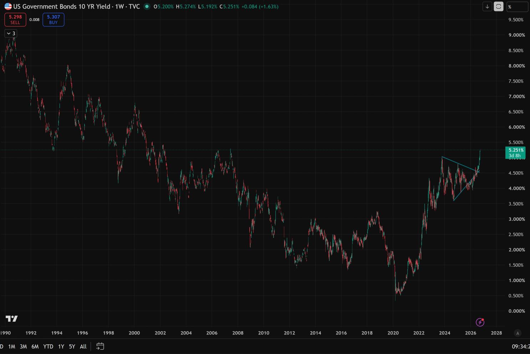This screenshot has width=530, height=354.
Task: Click the TradingView logo watermark
Action: click(x=12, y=319)
